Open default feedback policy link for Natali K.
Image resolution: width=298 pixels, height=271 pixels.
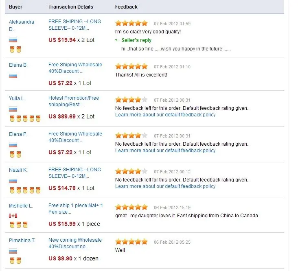point(165,186)
